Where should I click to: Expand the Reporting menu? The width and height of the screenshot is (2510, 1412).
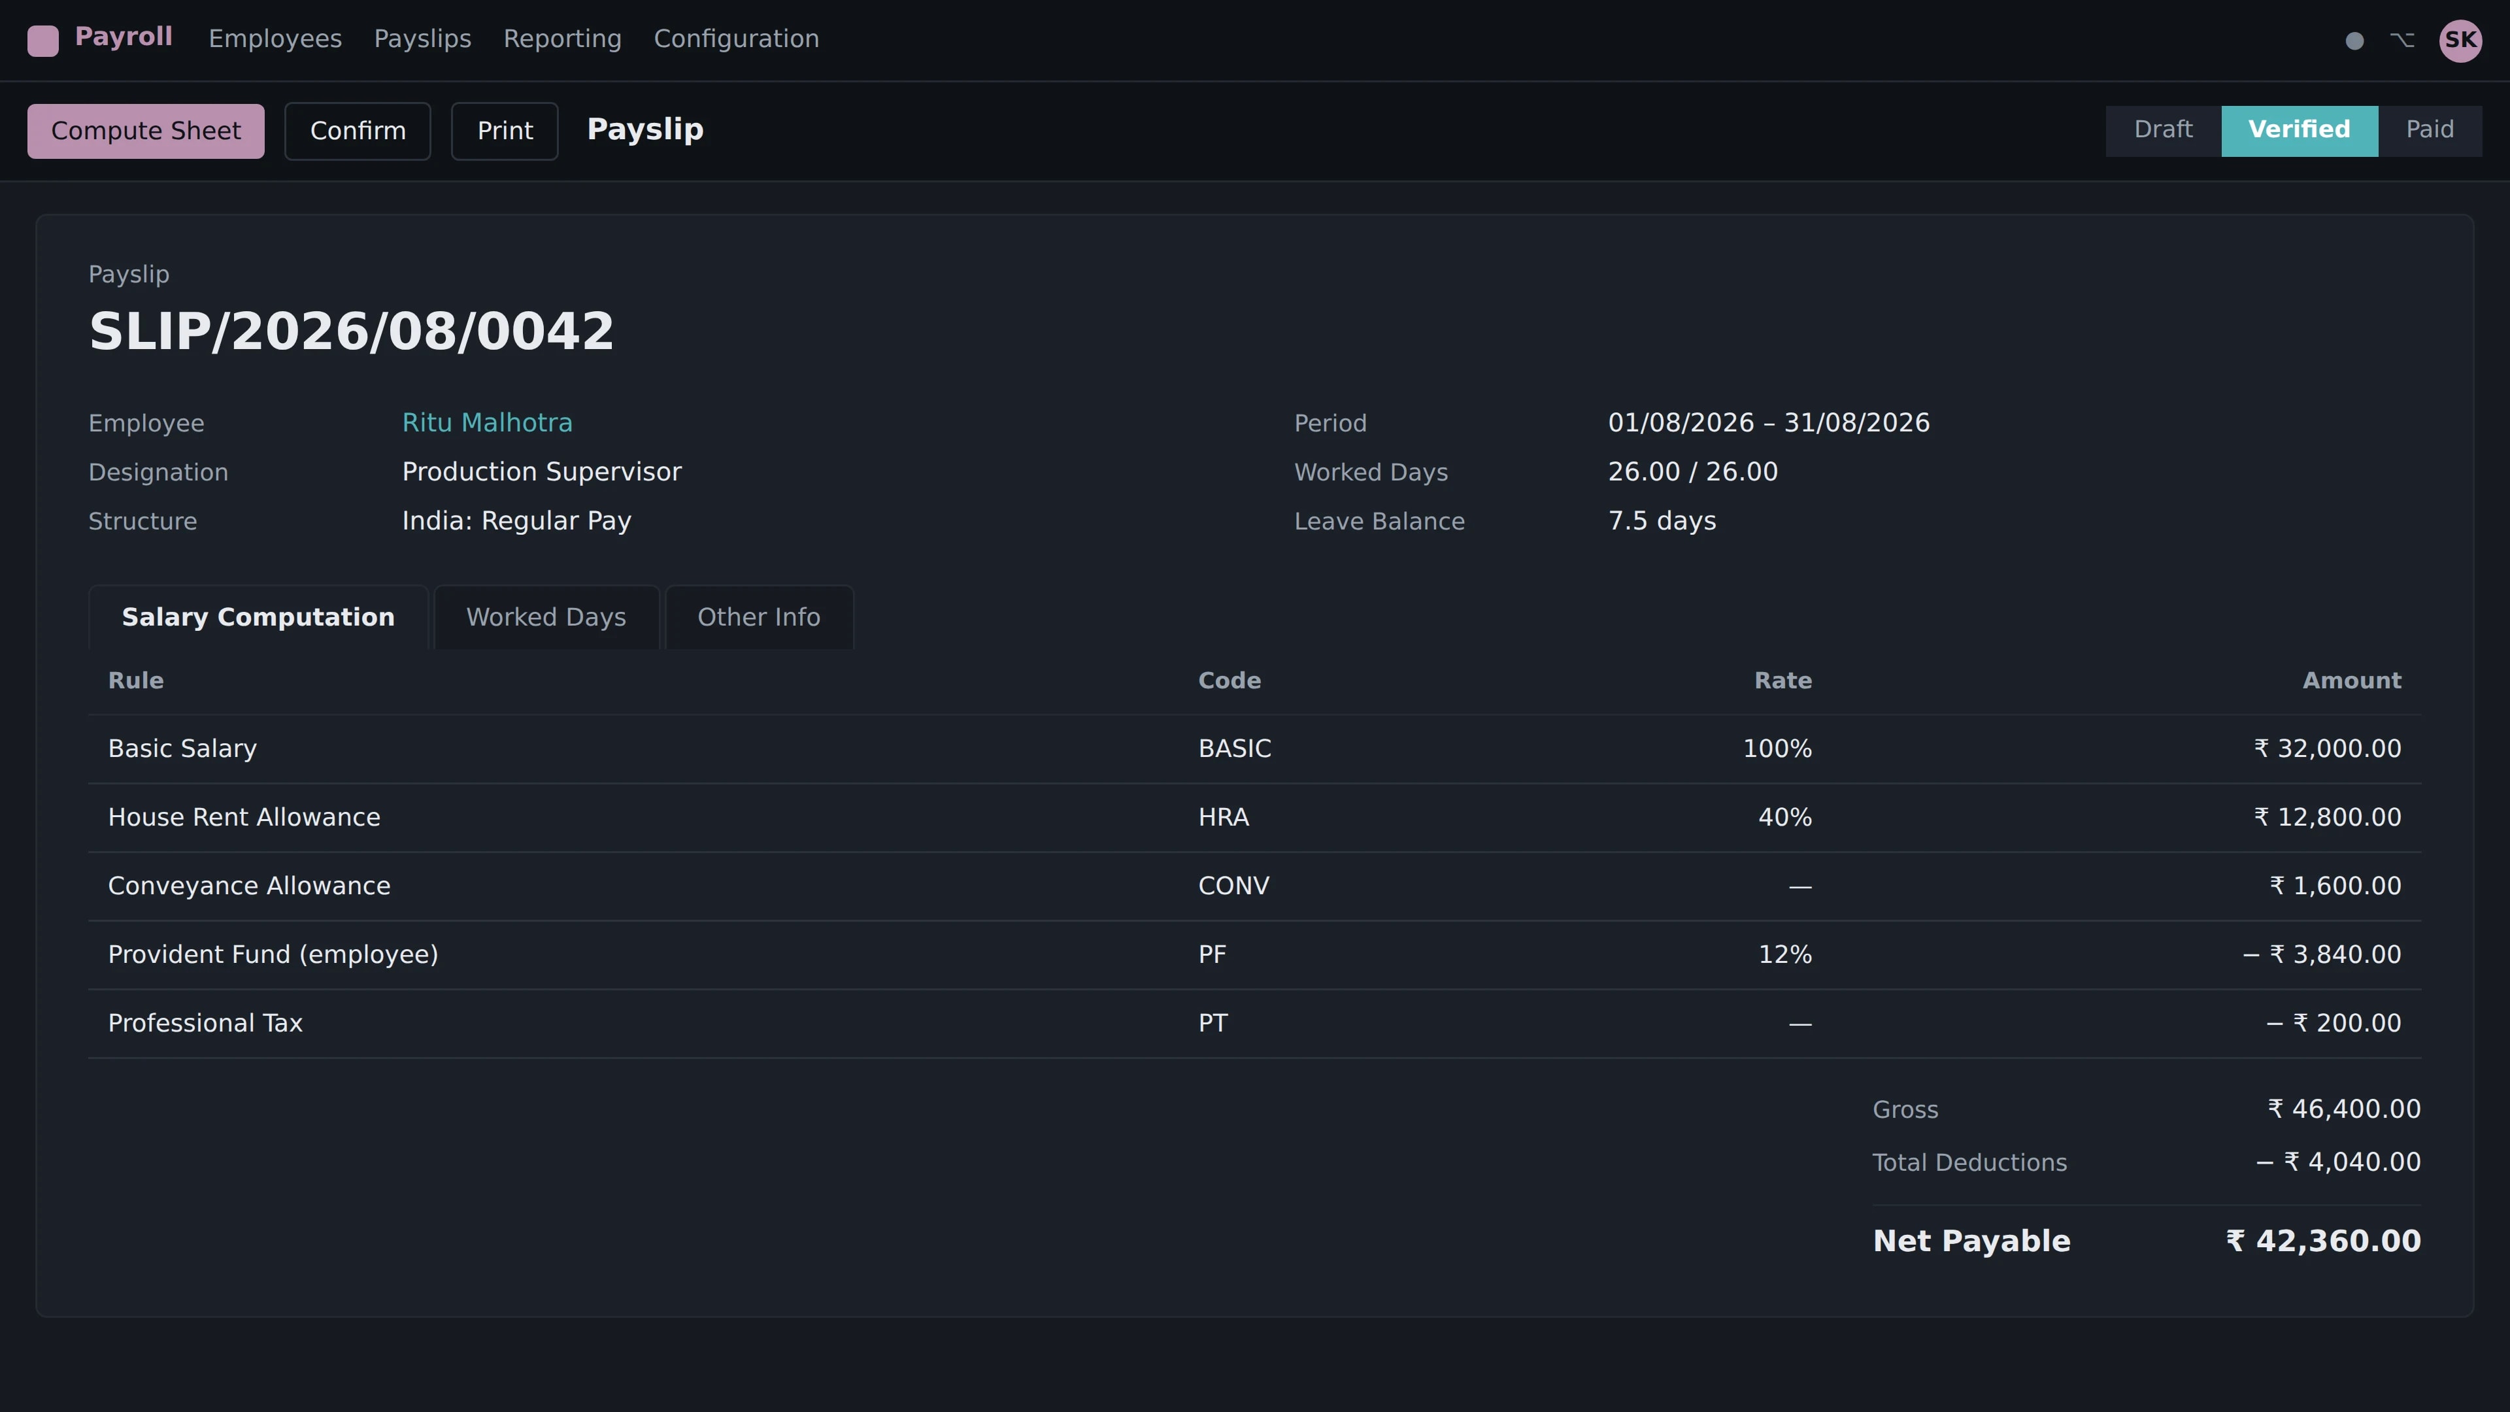click(562, 39)
